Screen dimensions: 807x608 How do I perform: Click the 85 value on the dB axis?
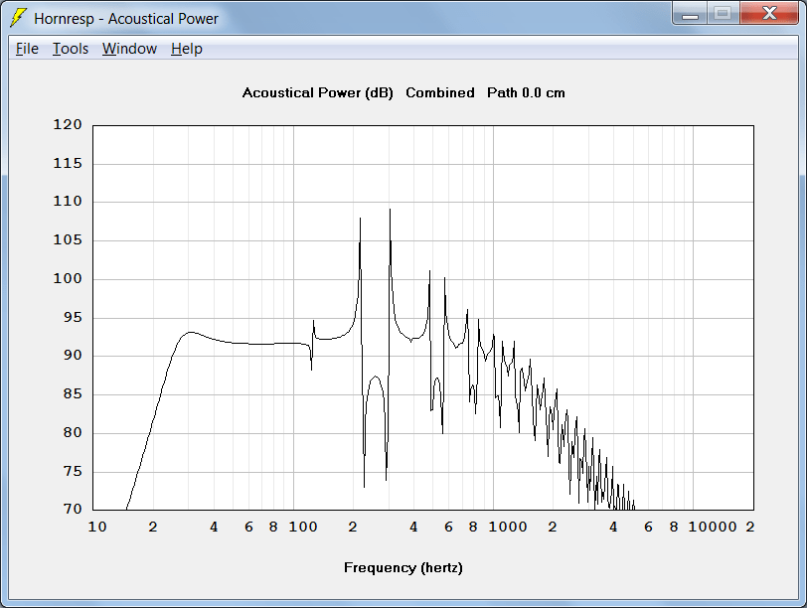coord(73,393)
